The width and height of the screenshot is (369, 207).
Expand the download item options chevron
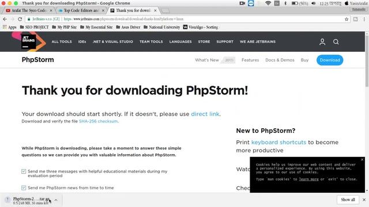tap(56, 200)
